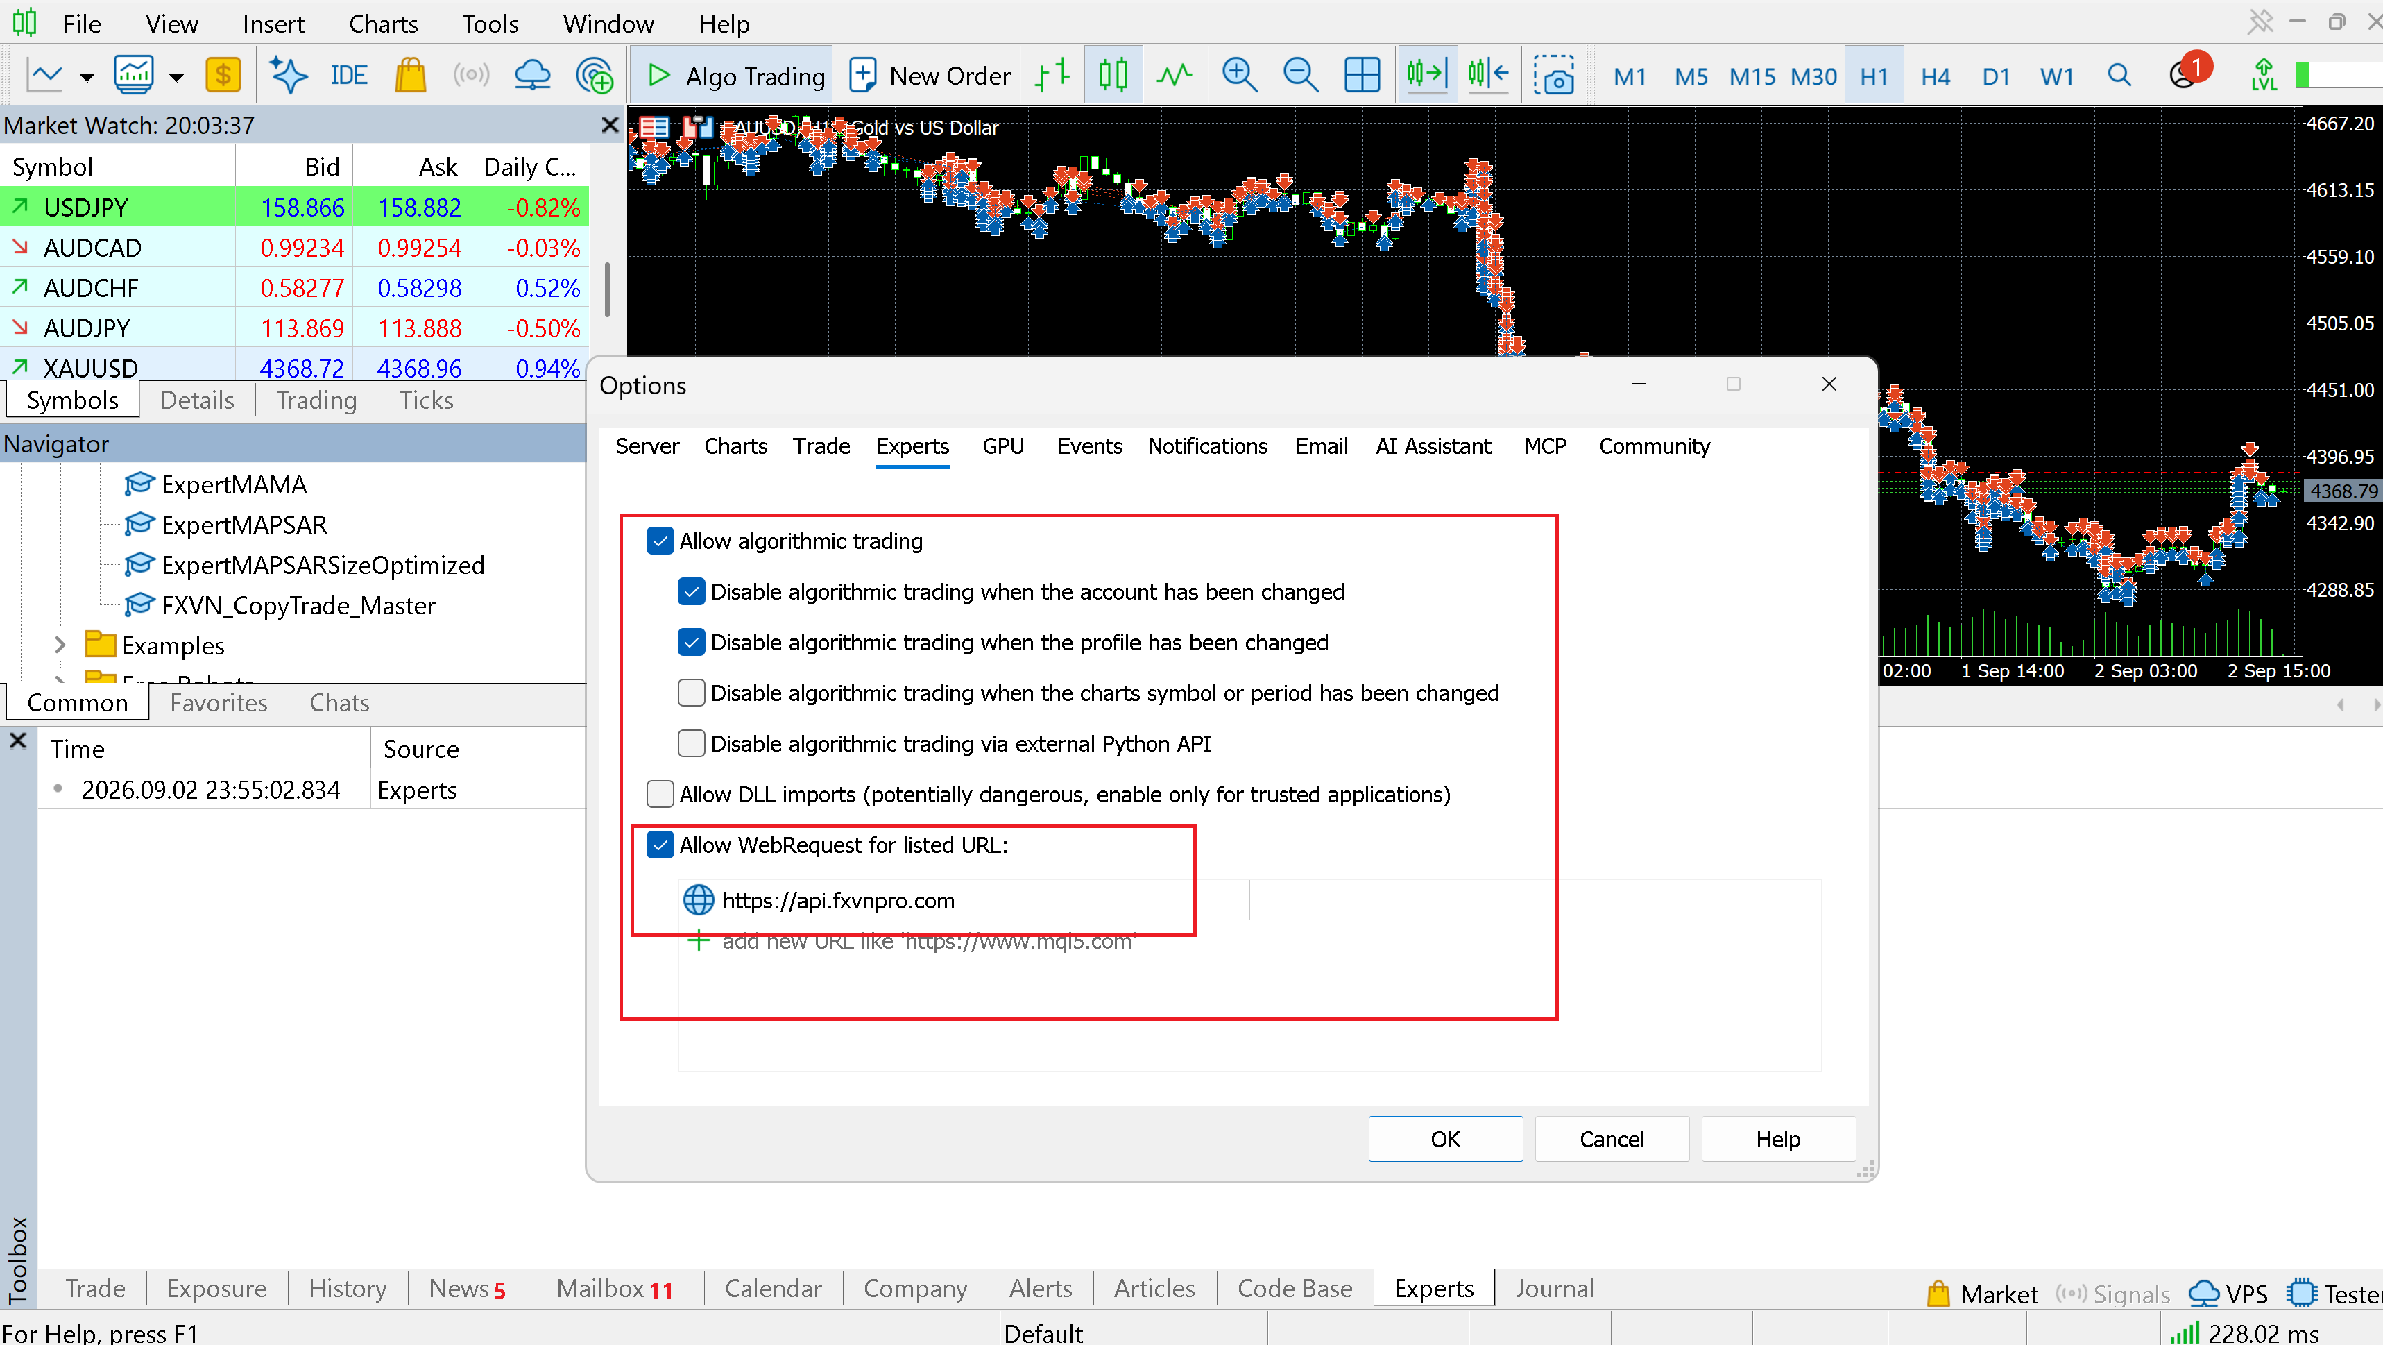Click add new URL row
This screenshot has width=2383, height=1345.
[x=928, y=941]
